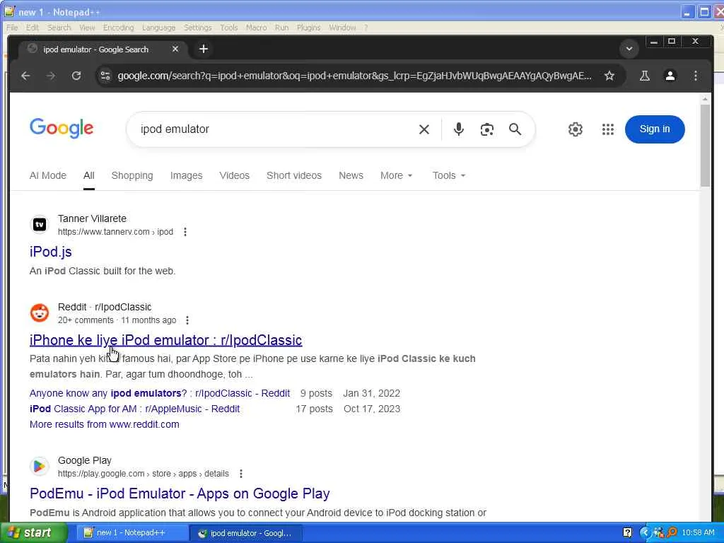The width and height of the screenshot is (724, 543).
Task: Open the Notepad++ View menu
Action: click(87, 28)
